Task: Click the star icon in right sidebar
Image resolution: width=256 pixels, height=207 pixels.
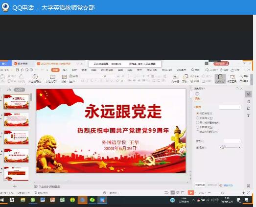Action: point(249,101)
